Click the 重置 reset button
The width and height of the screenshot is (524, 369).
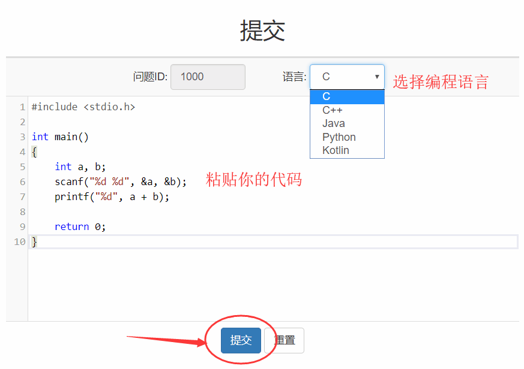[285, 340]
